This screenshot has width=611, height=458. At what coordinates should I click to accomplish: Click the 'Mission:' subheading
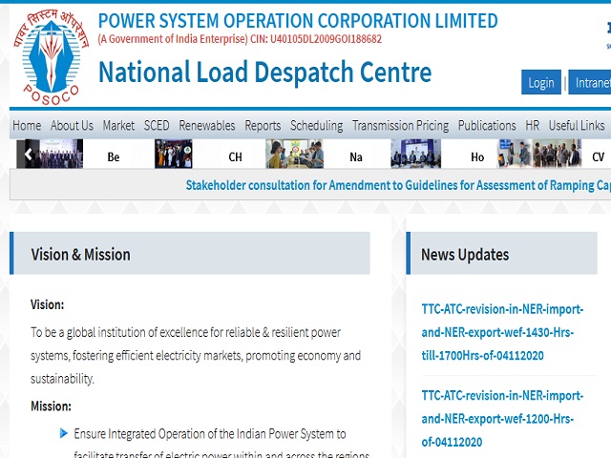pyautogui.click(x=51, y=406)
